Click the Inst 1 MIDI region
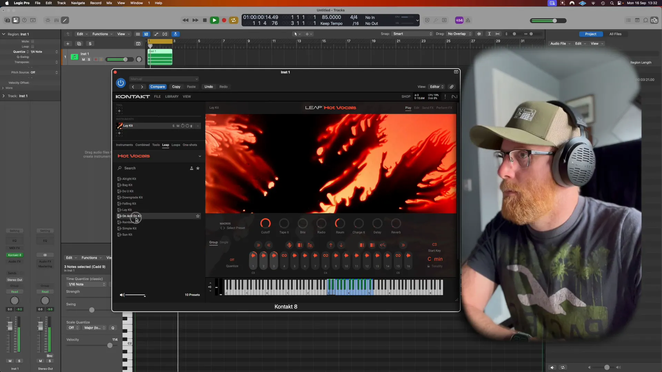The width and height of the screenshot is (662, 372). pos(160,57)
